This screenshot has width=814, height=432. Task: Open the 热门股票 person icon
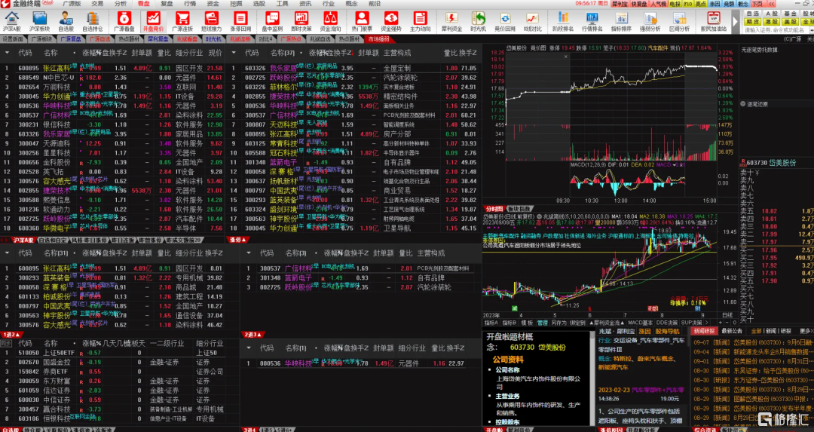click(x=362, y=20)
